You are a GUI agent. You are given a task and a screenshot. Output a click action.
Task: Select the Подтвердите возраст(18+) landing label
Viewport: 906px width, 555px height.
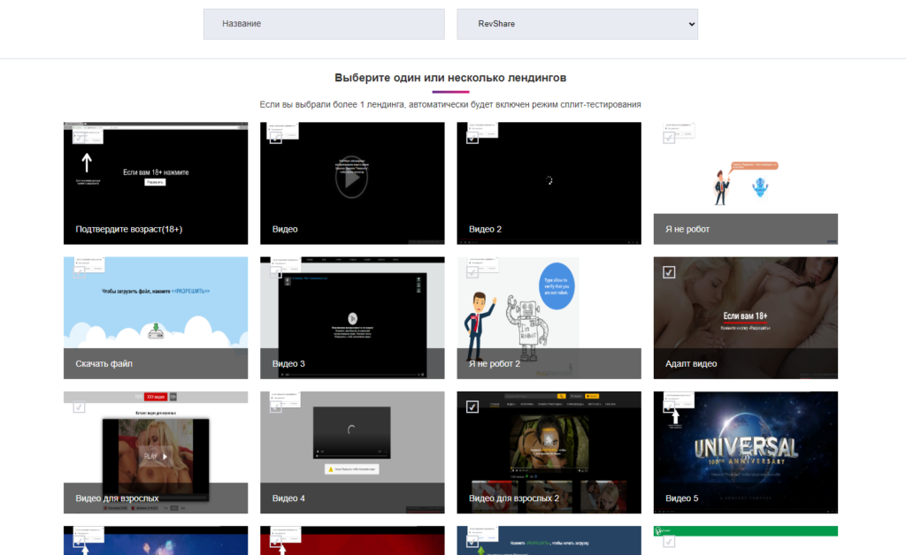[x=129, y=229]
